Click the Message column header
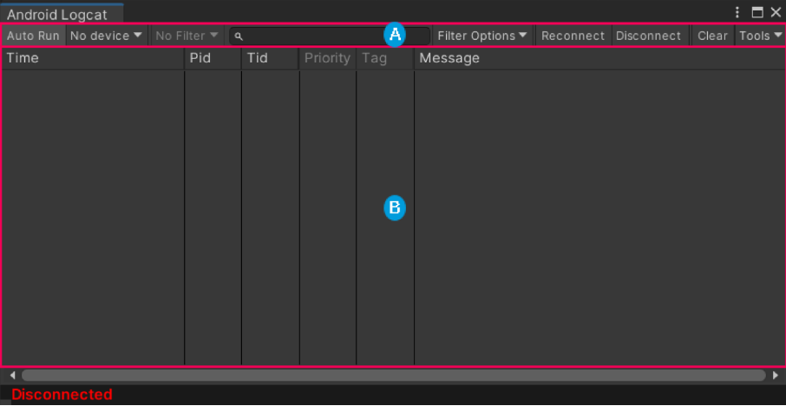The width and height of the screenshot is (786, 406). click(x=599, y=58)
